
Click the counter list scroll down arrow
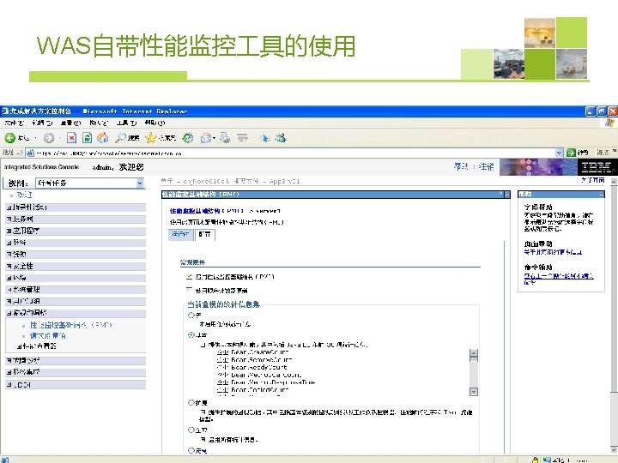[474, 391]
